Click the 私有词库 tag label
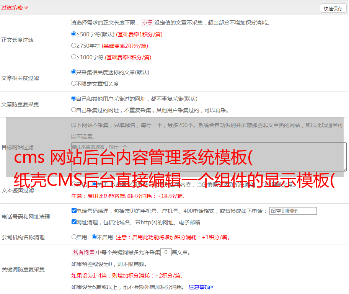Image resolution: width=349 pixels, height=294 pixels. pos(83,252)
